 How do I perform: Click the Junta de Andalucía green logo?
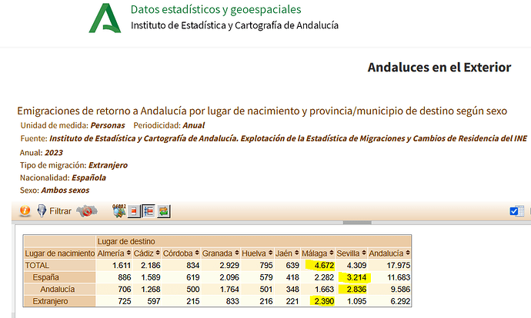[x=104, y=18]
